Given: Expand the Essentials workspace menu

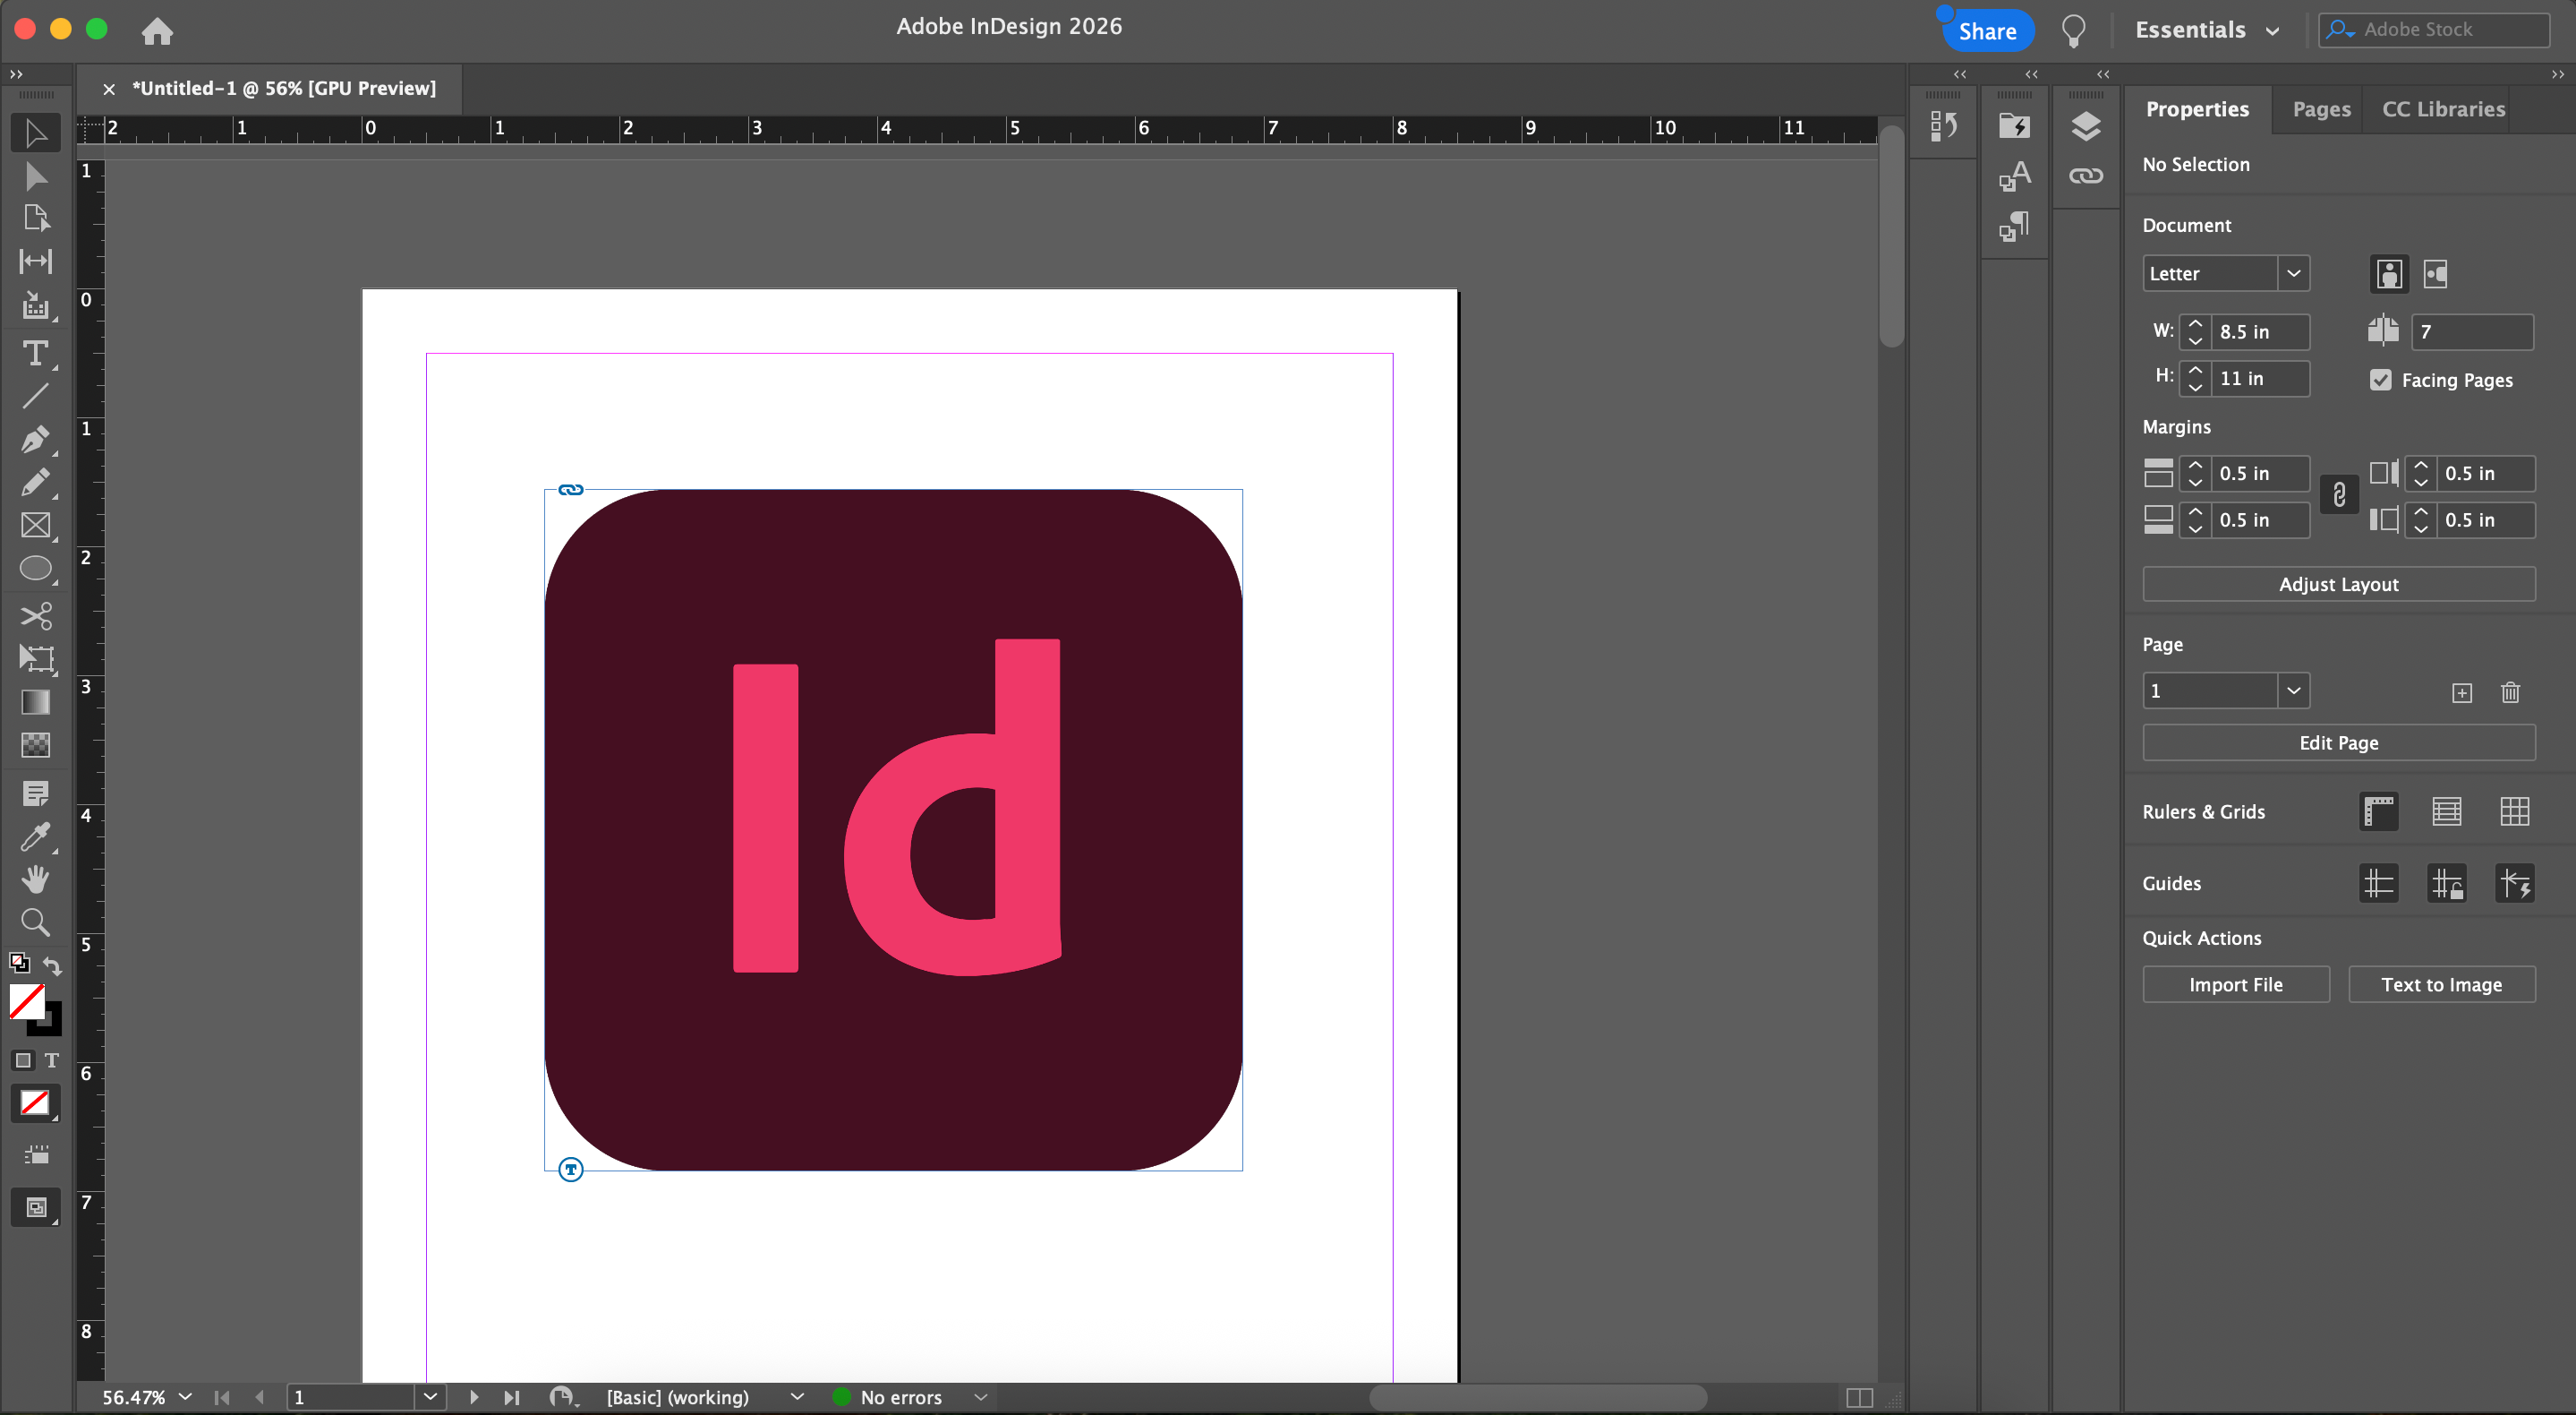Looking at the screenshot, I should point(2206,30).
